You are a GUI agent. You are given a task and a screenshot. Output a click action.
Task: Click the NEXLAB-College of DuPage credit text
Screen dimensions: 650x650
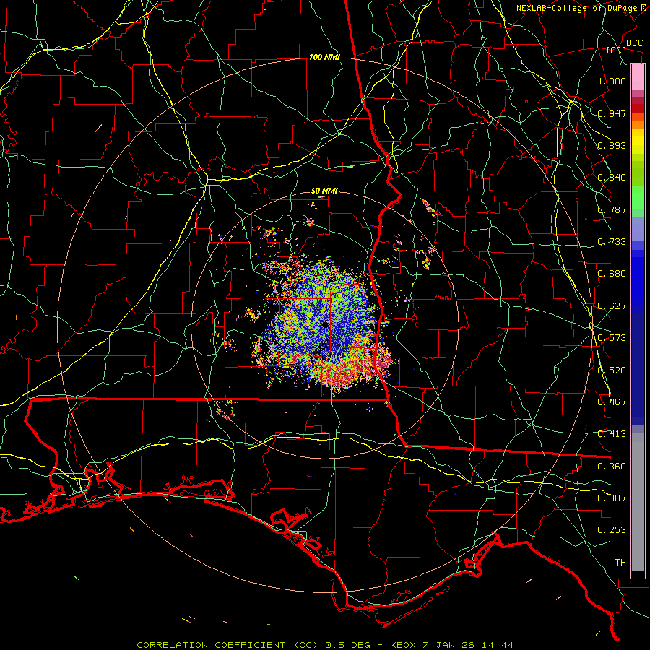582,8
